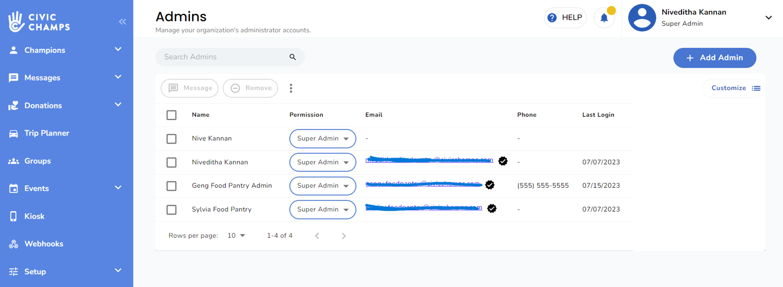Click the user profile avatar icon
Image resolution: width=783 pixels, height=287 pixels.
(x=641, y=18)
